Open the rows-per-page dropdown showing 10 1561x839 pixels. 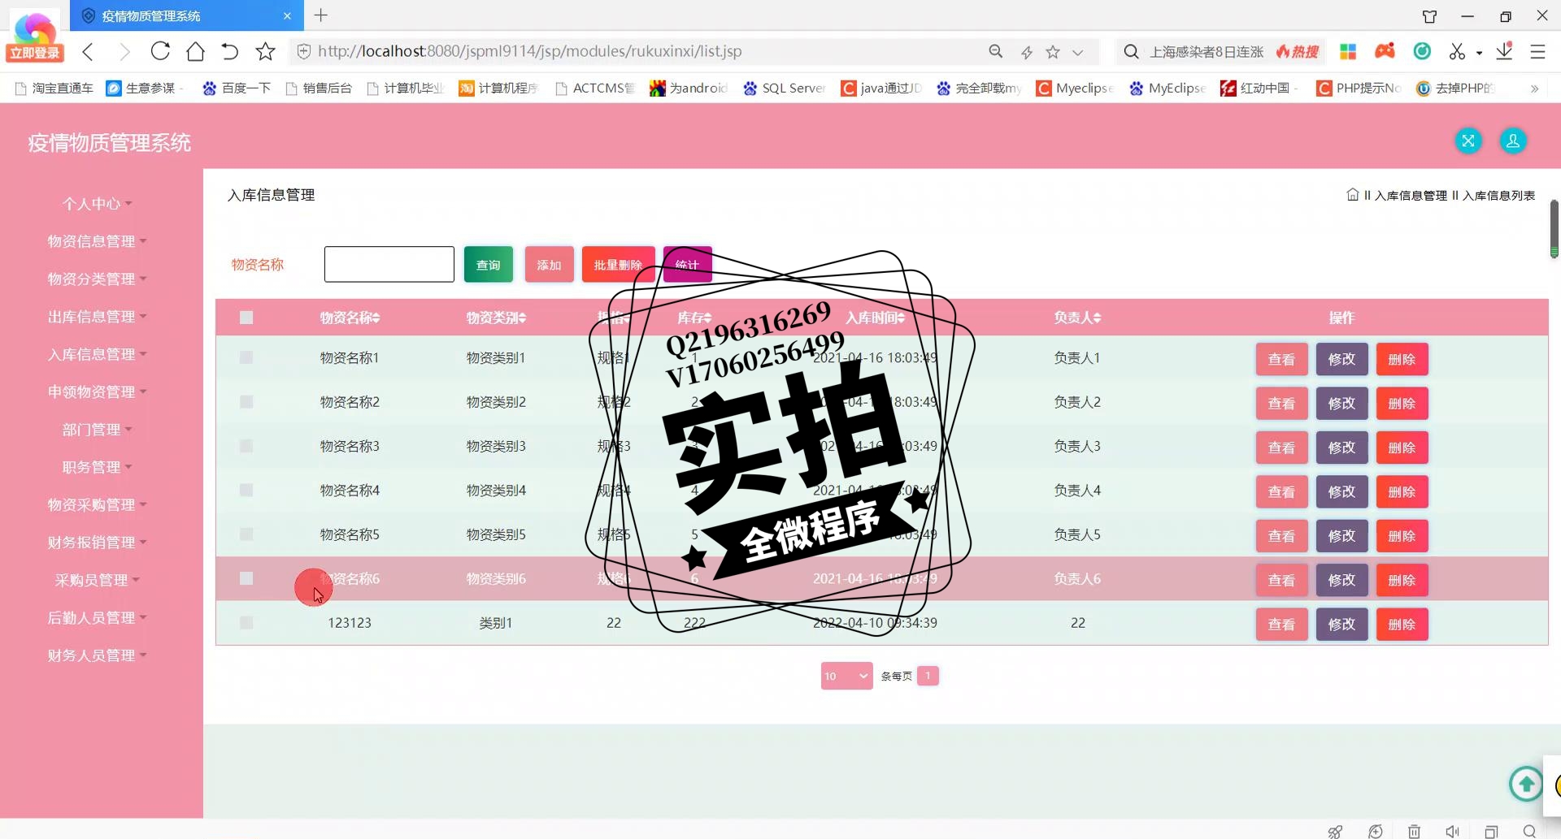click(846, 676)
